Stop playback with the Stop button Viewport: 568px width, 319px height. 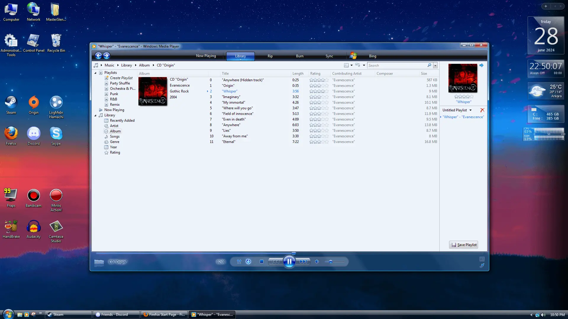[262, 262]
